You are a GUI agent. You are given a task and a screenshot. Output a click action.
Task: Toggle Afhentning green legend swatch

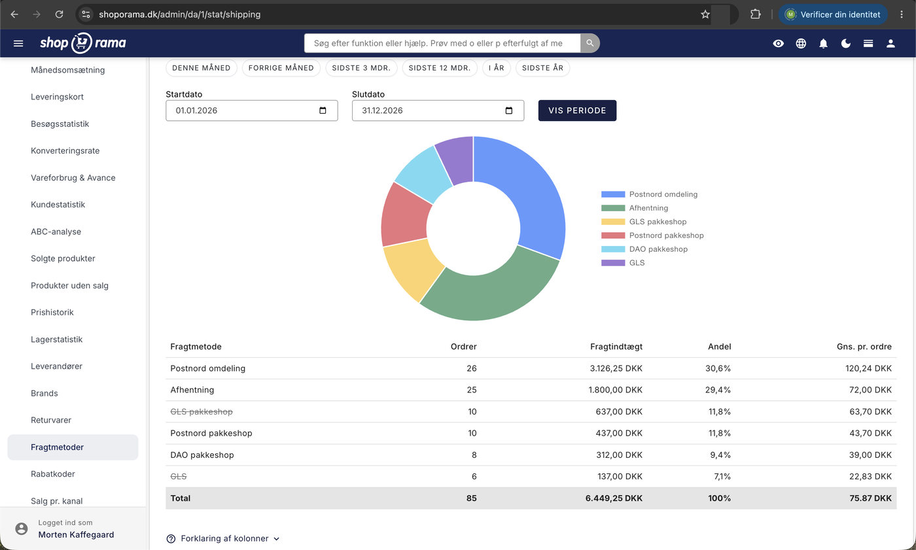pyautogui.click(x=613, y=208)
